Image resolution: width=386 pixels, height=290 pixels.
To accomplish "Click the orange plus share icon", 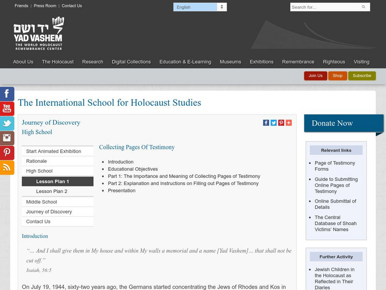I will pos(289,123).
